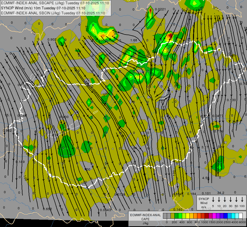The image size is (247, 227).
Task: Click the map value 0.652
Action: click(x=47, y=209)
